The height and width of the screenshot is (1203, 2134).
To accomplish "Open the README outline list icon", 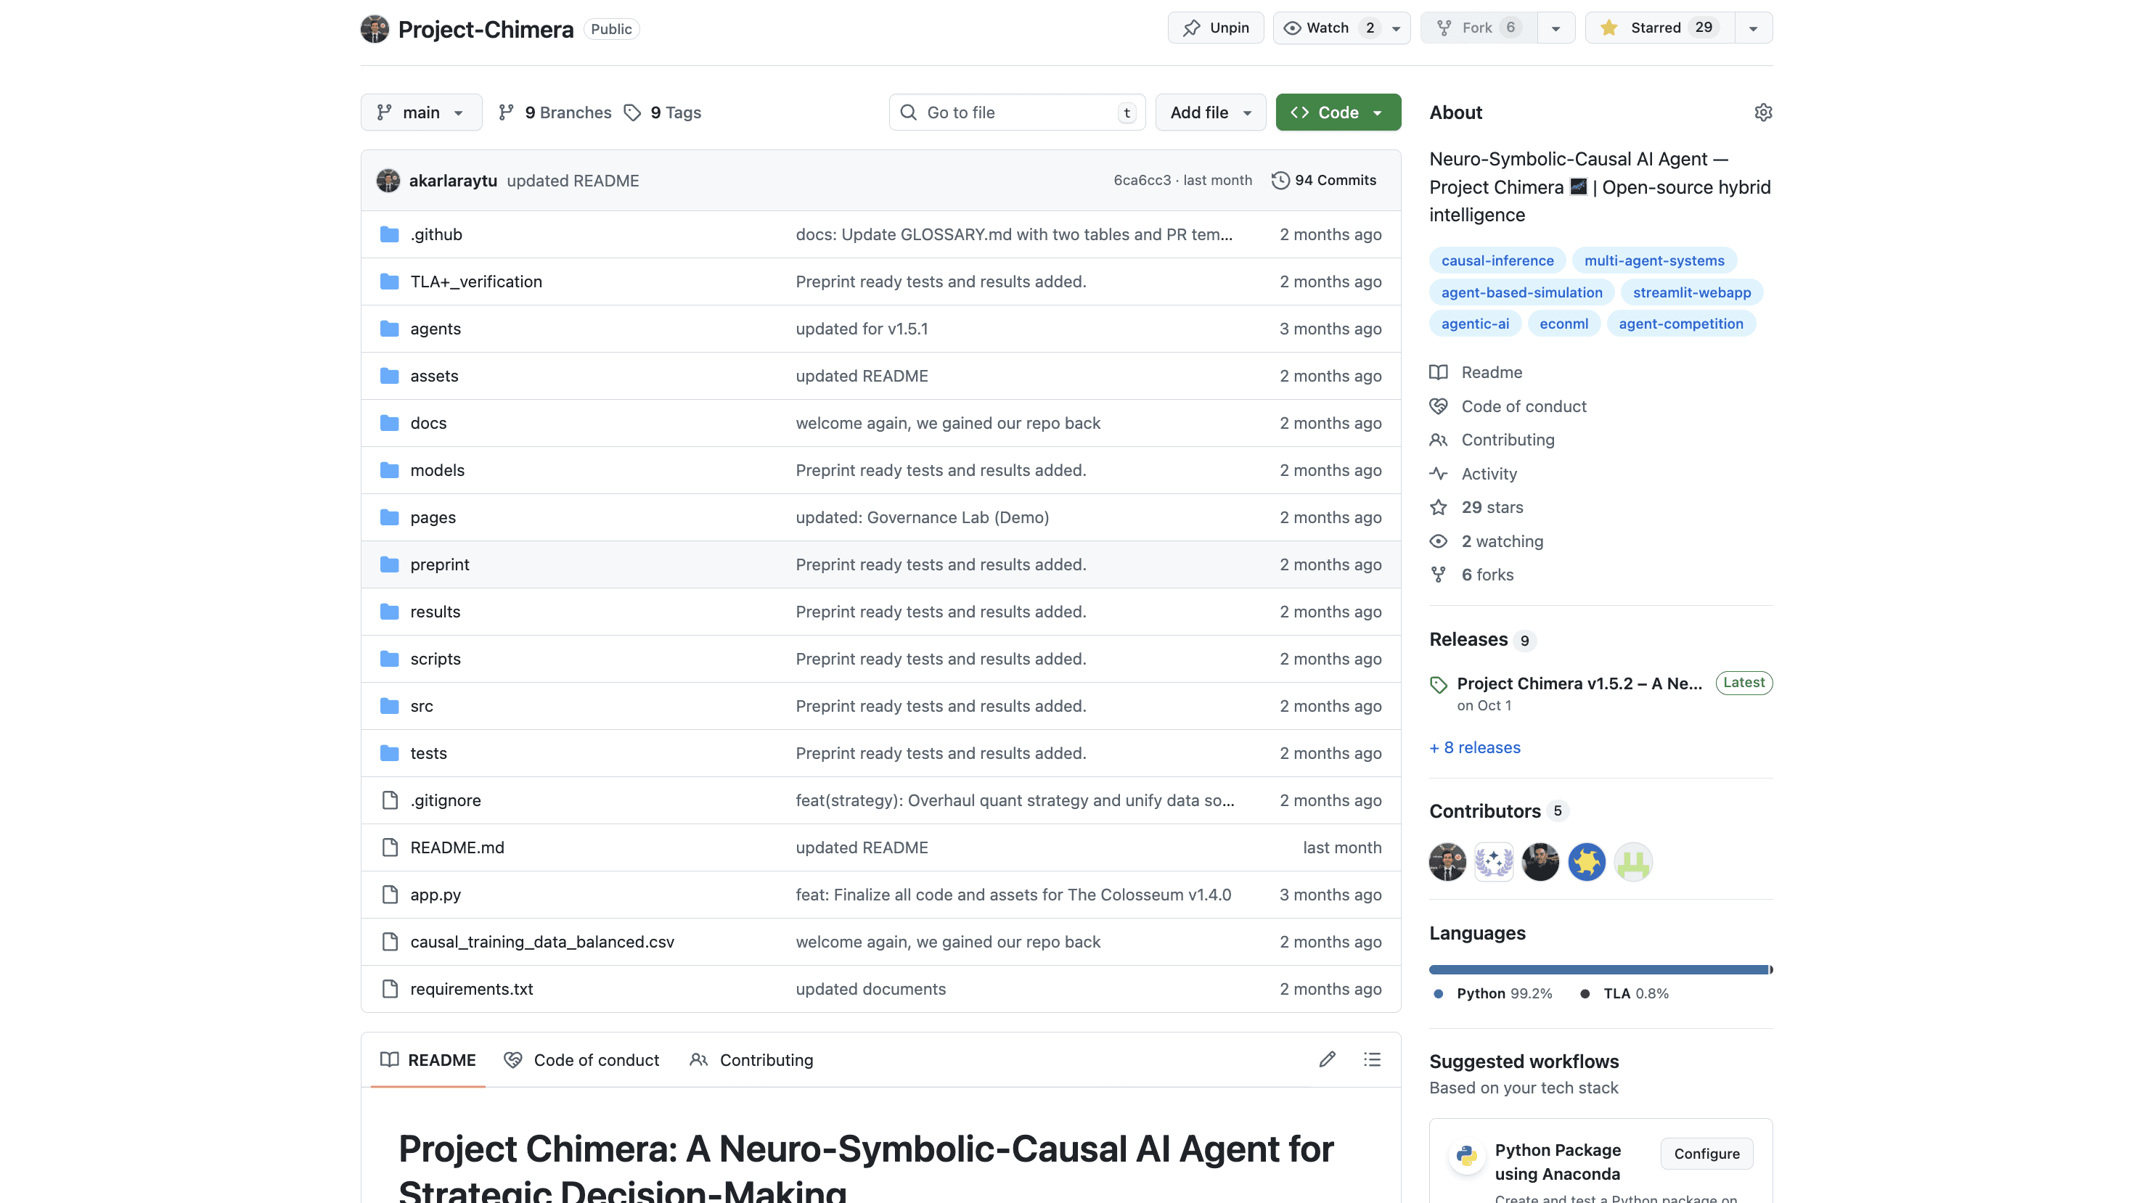I will (1372, 1059).
